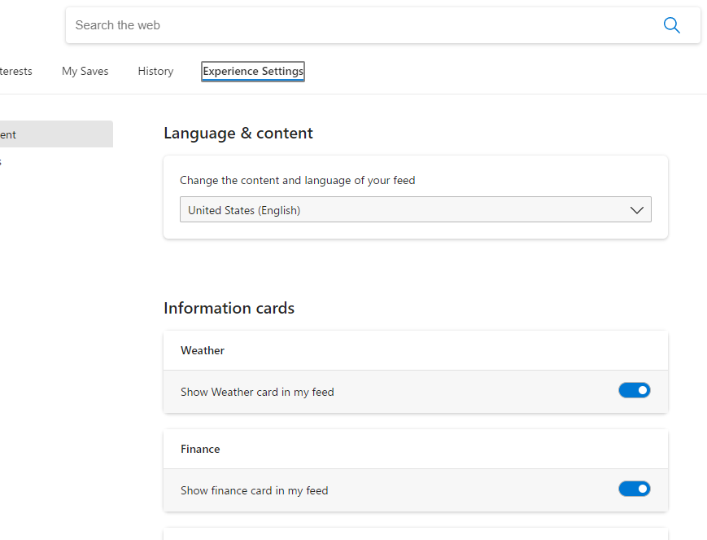Disable Show Weather card in my feed
Image resolution: width=707 pixels, height=540 pixels.
pyautogui.click(x=634, y=391)
